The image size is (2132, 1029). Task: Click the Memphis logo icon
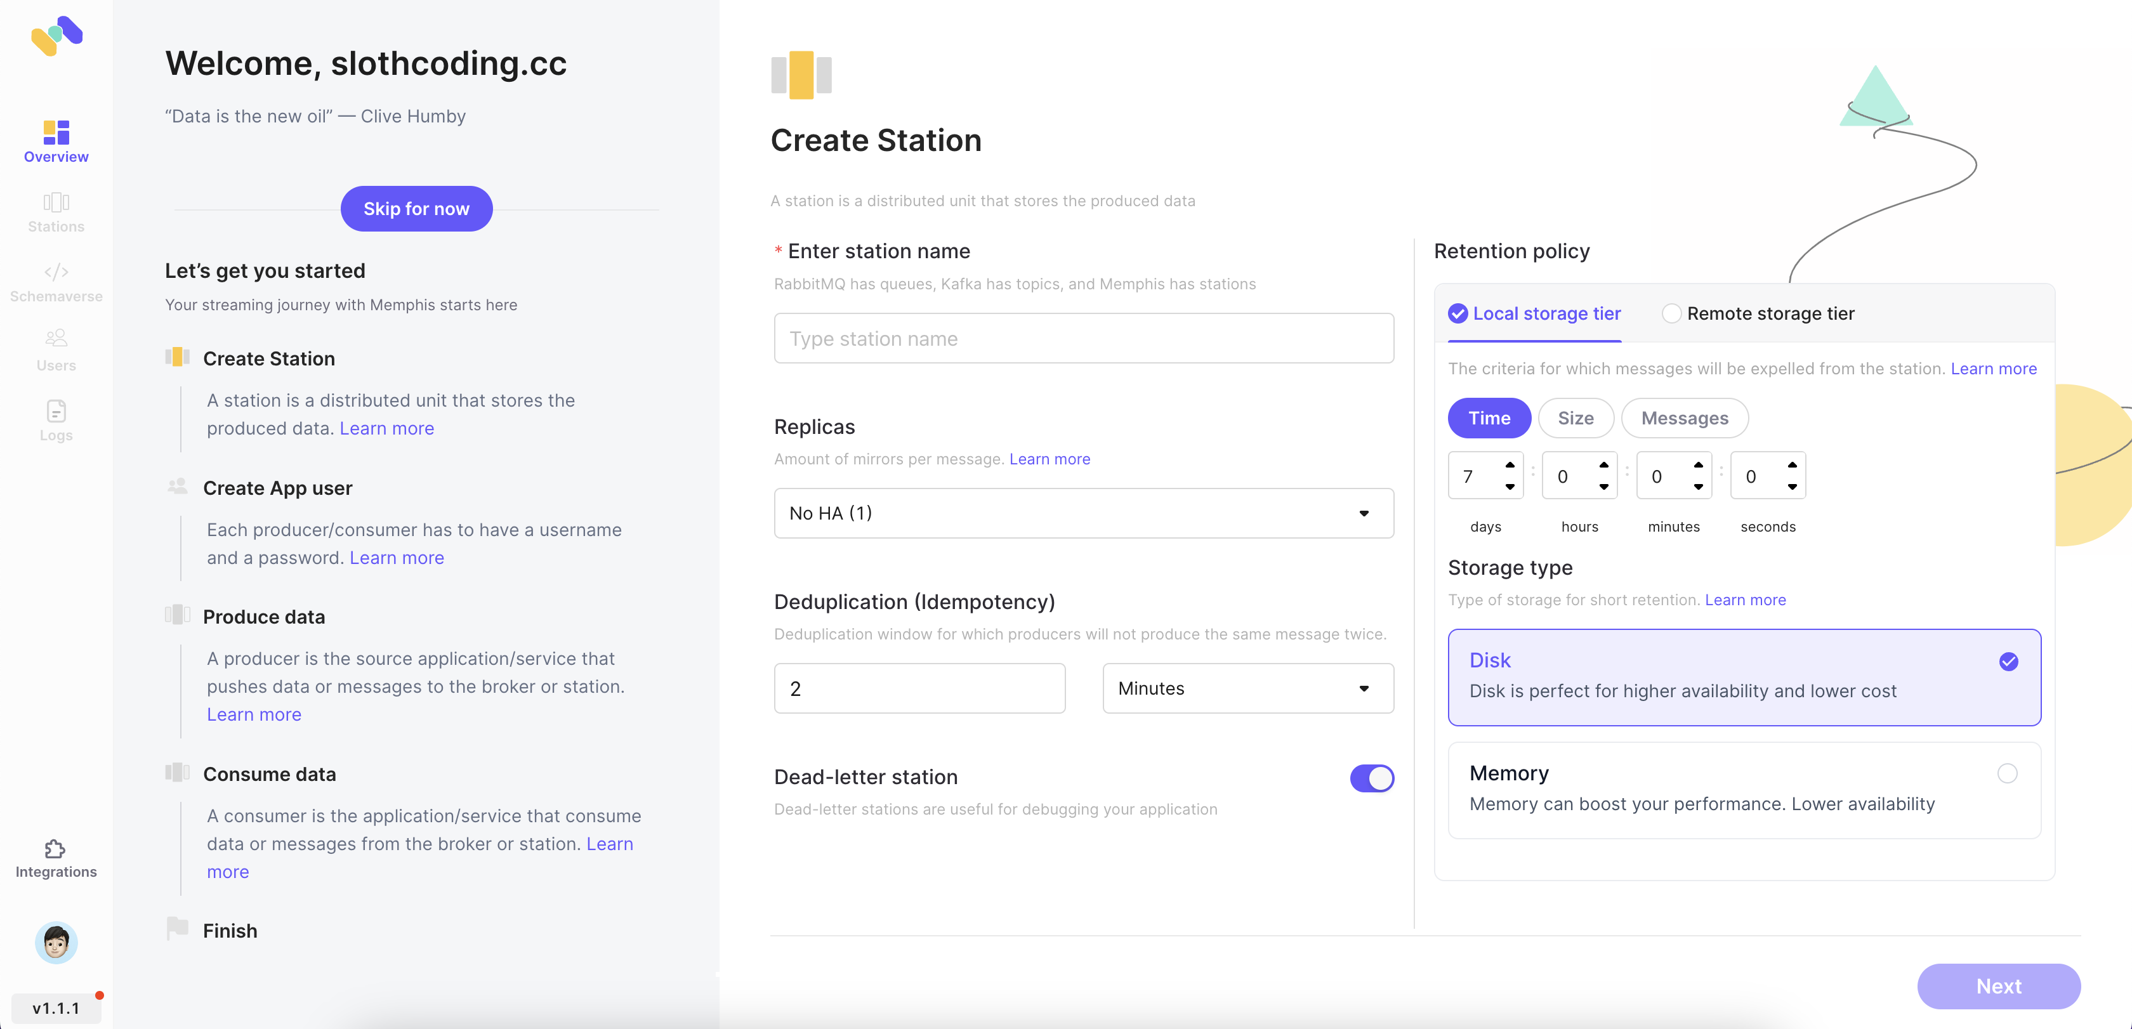click(56, 36)
